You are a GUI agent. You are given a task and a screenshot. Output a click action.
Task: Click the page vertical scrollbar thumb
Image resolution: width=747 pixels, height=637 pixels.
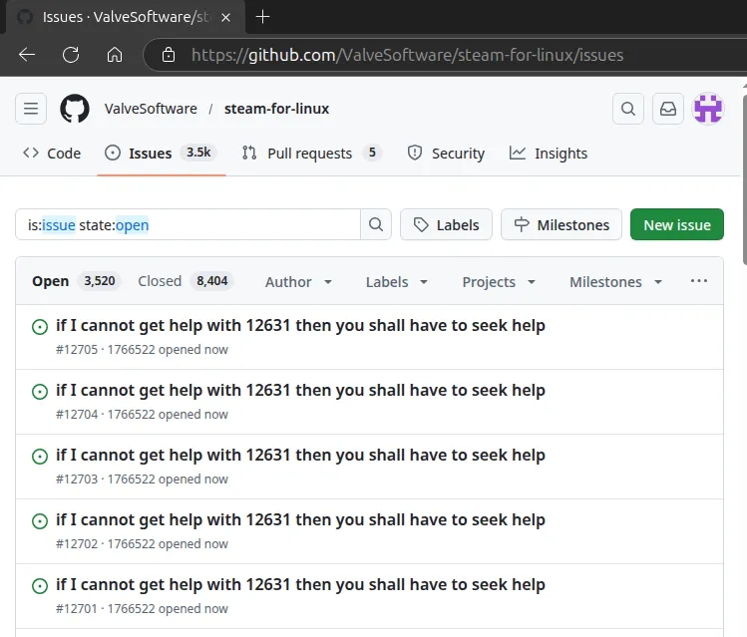(745, 179)
